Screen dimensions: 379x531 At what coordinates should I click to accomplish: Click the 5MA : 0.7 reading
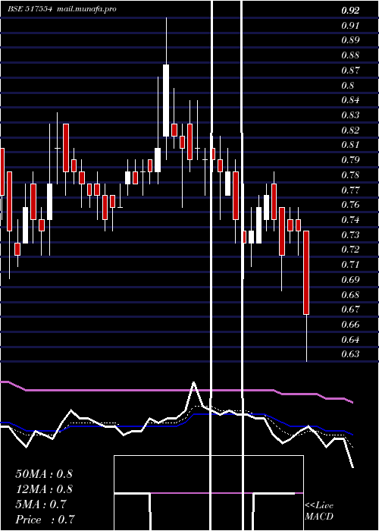(41, 504)
